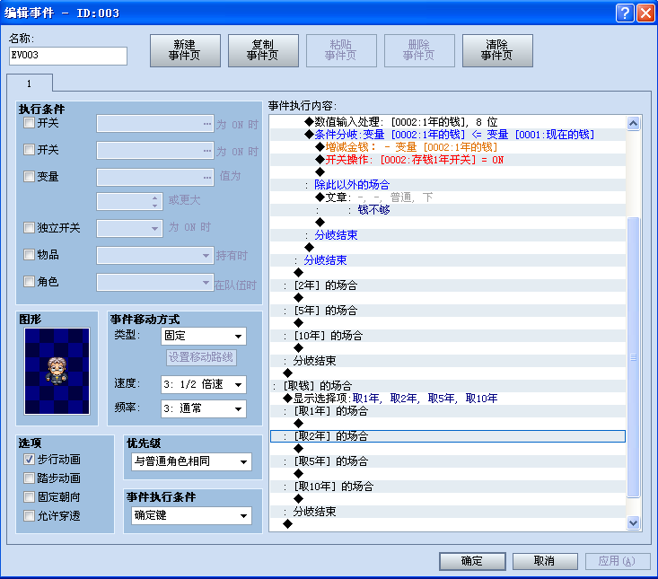
Task: Click the 设置移动路线 button
Action: [x=201, y=357]
